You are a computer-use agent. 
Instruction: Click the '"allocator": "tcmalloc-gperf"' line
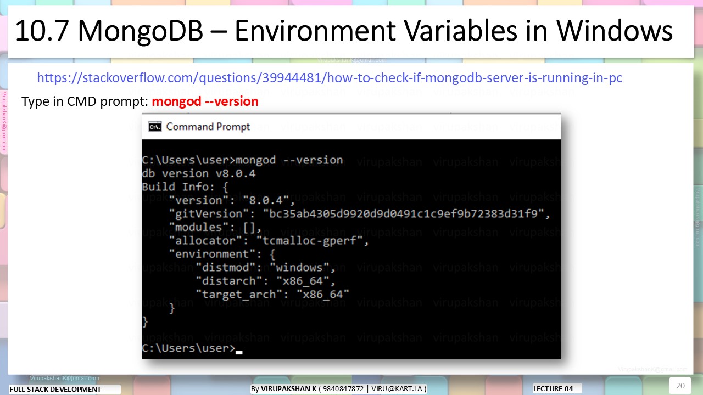269,240
